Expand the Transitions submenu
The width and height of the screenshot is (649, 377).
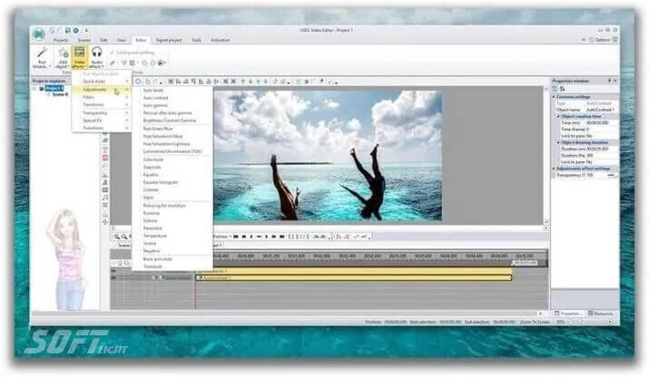102,128
